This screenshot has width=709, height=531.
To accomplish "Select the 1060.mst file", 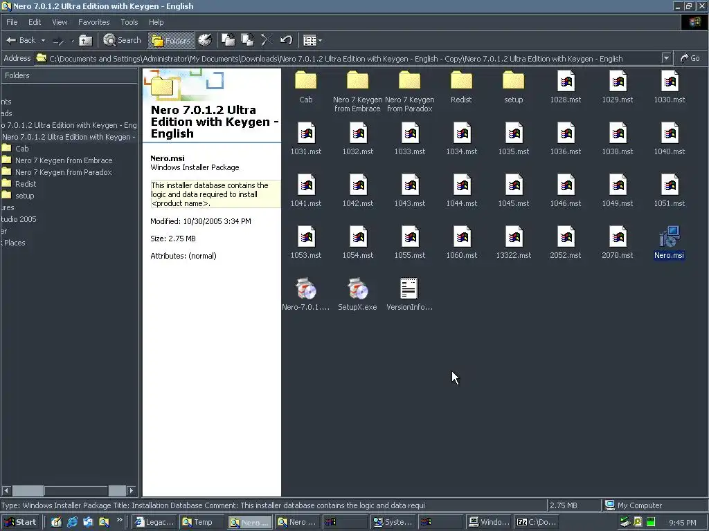I will tap(461, 243).
